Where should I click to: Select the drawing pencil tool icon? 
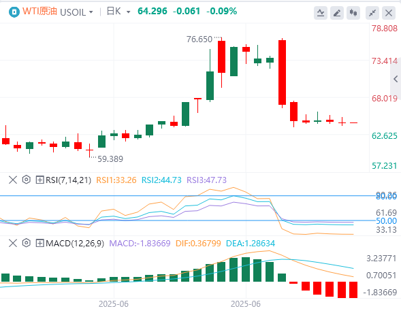tap(337, 13)
